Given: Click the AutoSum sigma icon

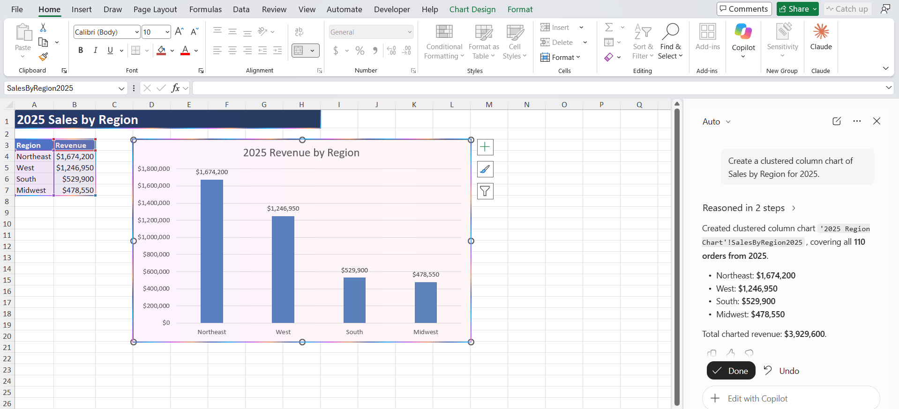Looking at the screenshot, I should [609, 27].
